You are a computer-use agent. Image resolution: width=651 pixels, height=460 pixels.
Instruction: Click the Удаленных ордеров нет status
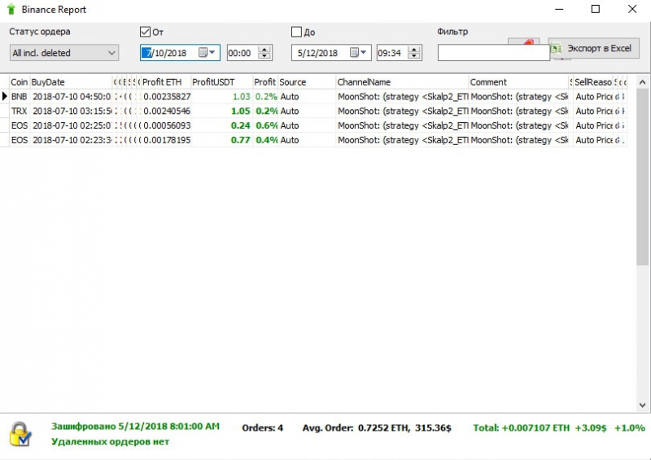(110, 441)
